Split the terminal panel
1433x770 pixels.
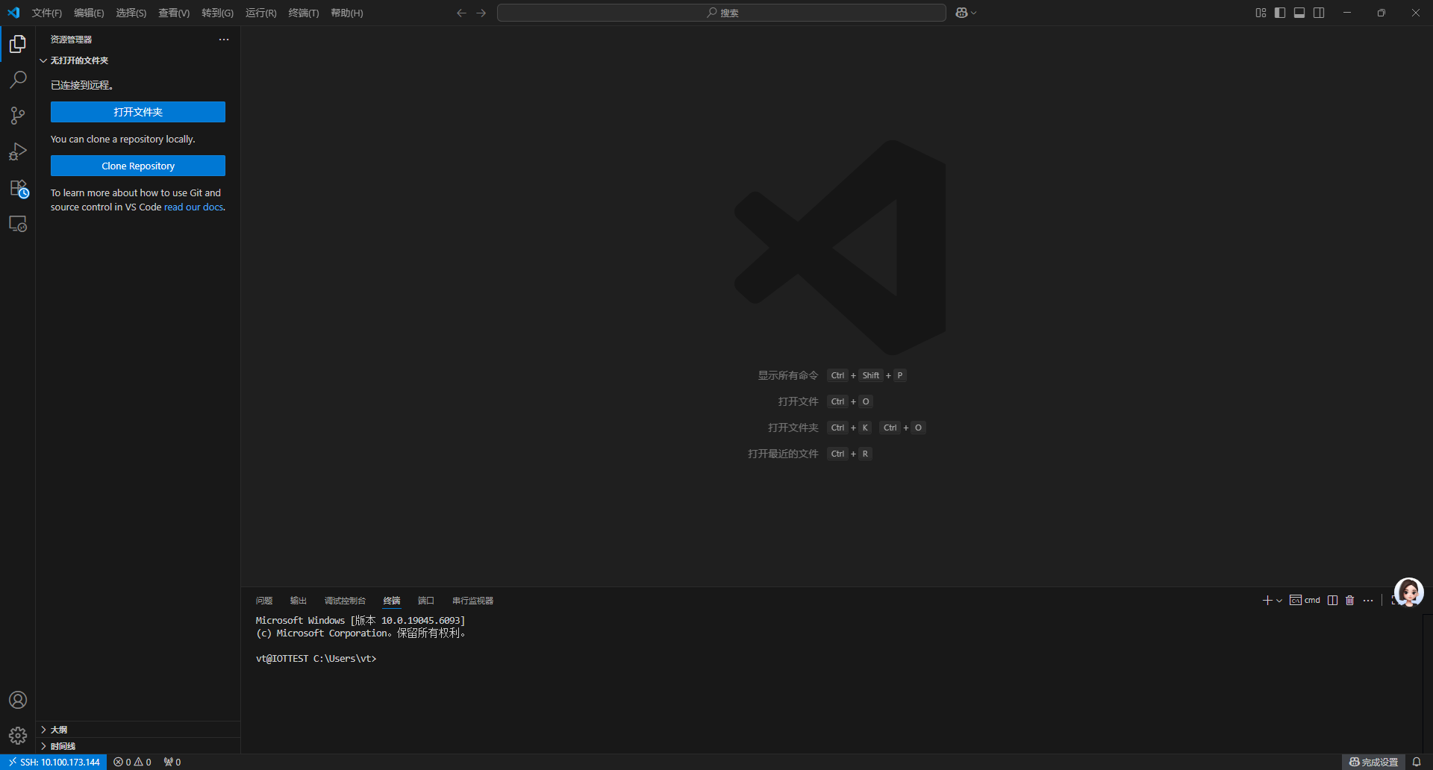pyautogui.click(x=1333, y=600)
